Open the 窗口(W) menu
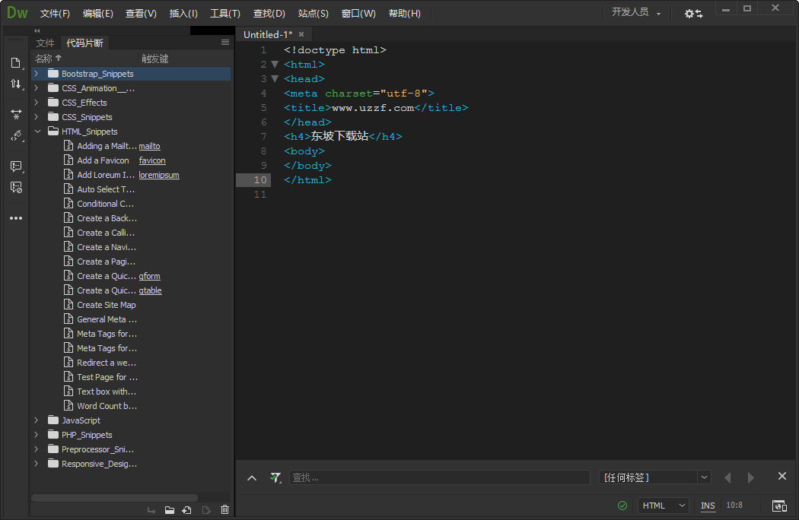799x520 pixels. point(358,14)
